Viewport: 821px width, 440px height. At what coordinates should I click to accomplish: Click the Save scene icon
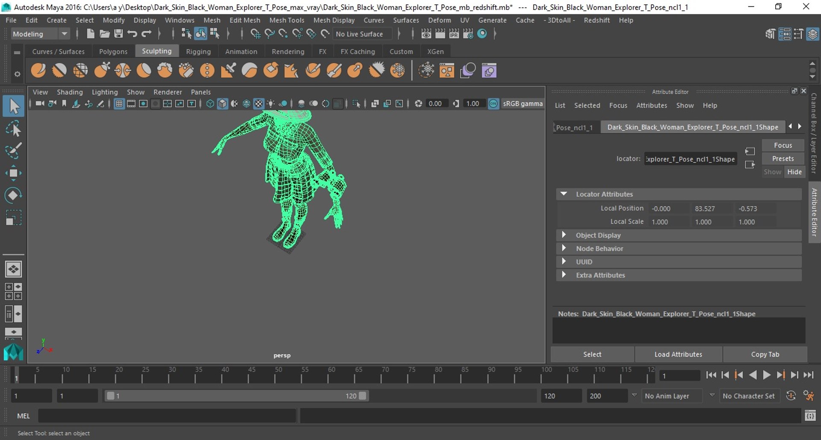(x=118, y=34)
